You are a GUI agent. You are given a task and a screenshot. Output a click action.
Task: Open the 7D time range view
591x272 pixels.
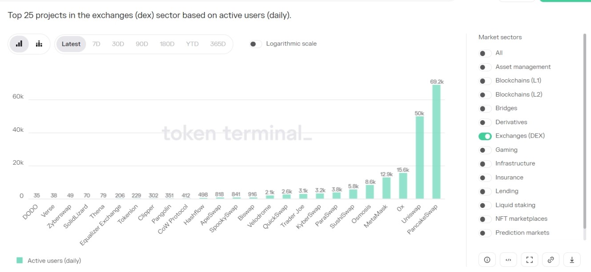(96, 44)
